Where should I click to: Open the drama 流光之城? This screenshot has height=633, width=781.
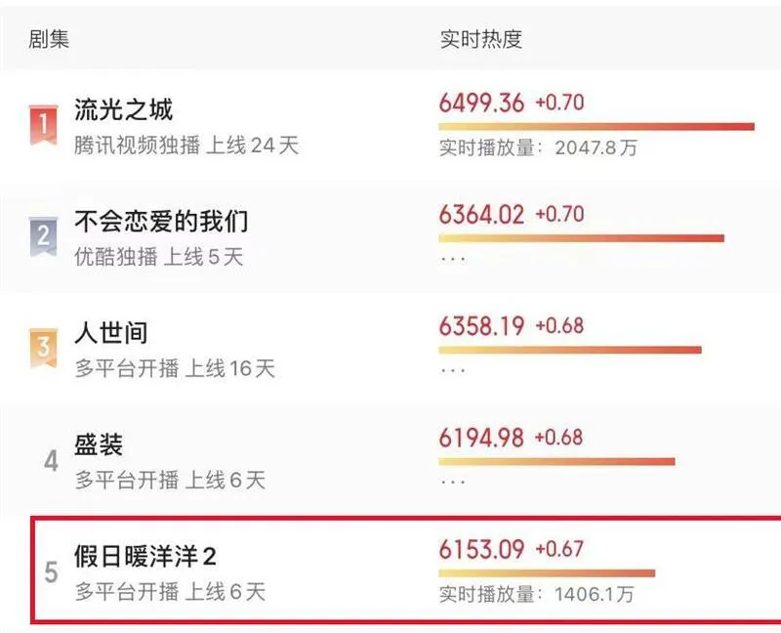124,109
